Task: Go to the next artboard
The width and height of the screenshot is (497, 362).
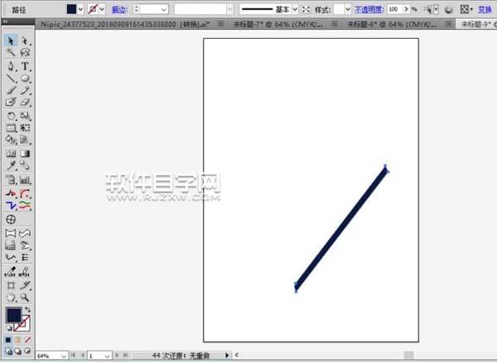Action: click(117, 355)
